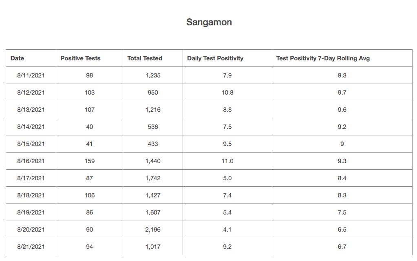Image resolution: width=417 pixels, height=261 pixels.
Task: Click Test Positivity 7-Day Rolling Avg header
Action: click(x=323, y=58)
